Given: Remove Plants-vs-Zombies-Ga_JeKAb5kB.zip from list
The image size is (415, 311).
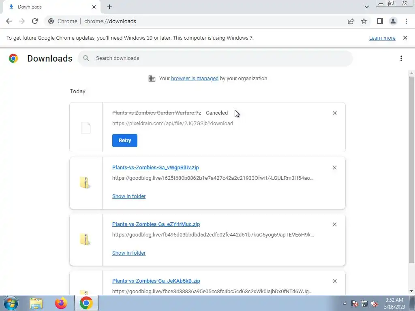Looking at the screenshot, I should coord(334,281).
